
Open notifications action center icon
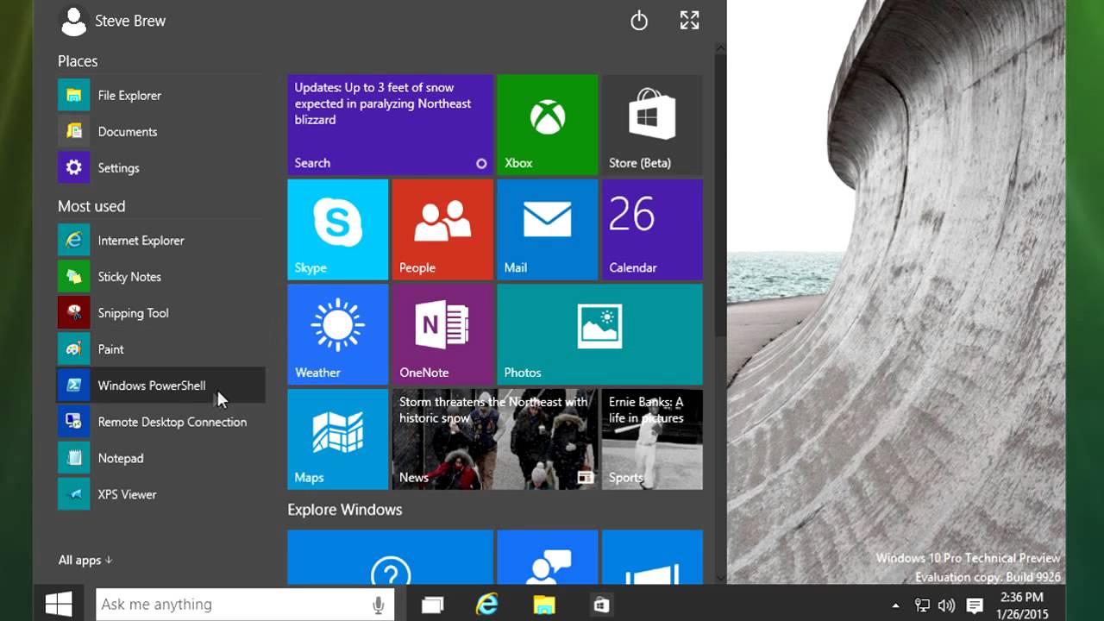click(975, 605)
